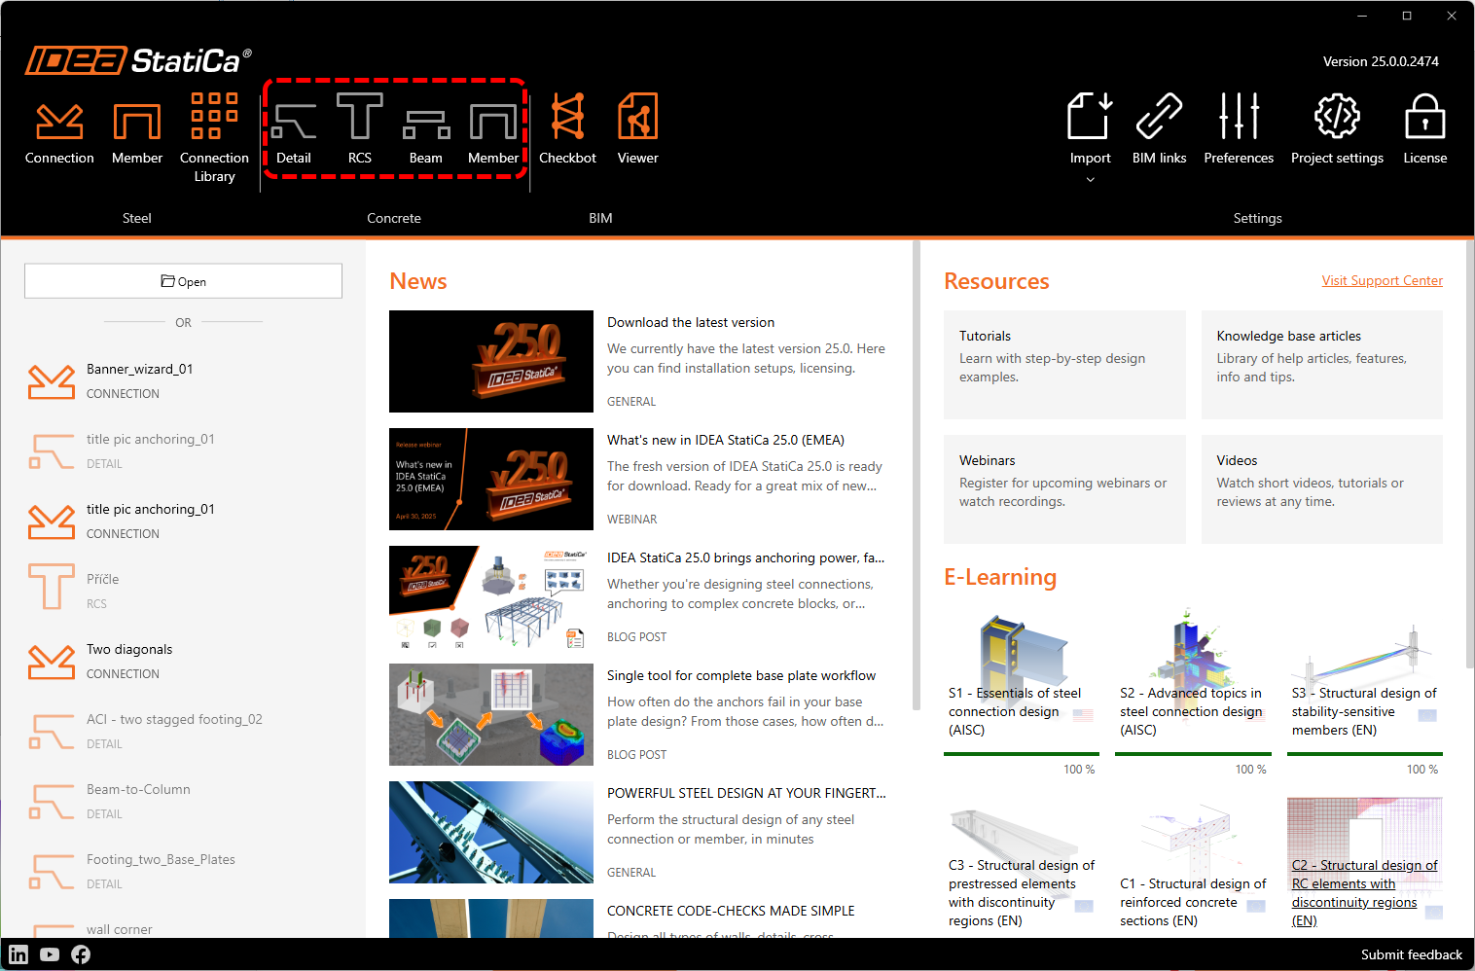This screenshot has width=1475, height=971.
Task: Open 'IDEA StatiCa 25.0 brings anchoring power' post
Action: (x=745, y=557)
